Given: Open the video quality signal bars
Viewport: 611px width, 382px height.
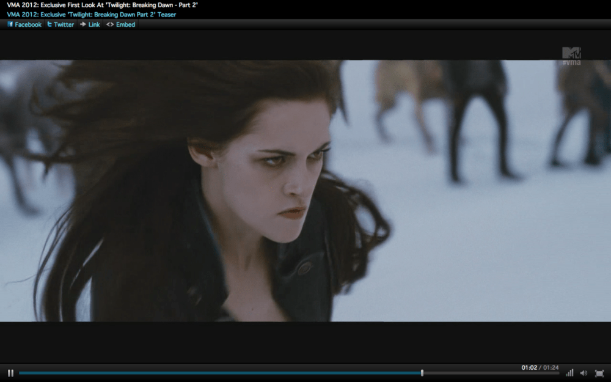Looking at the screenshot, I should (x=569, y=373).
